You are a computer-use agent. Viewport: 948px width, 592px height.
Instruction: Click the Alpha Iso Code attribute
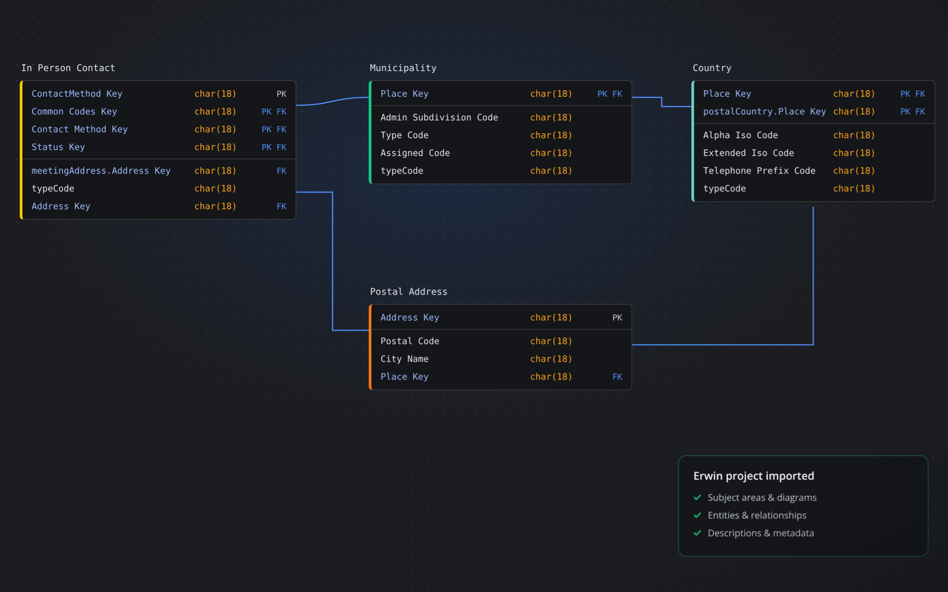[814, 135]
